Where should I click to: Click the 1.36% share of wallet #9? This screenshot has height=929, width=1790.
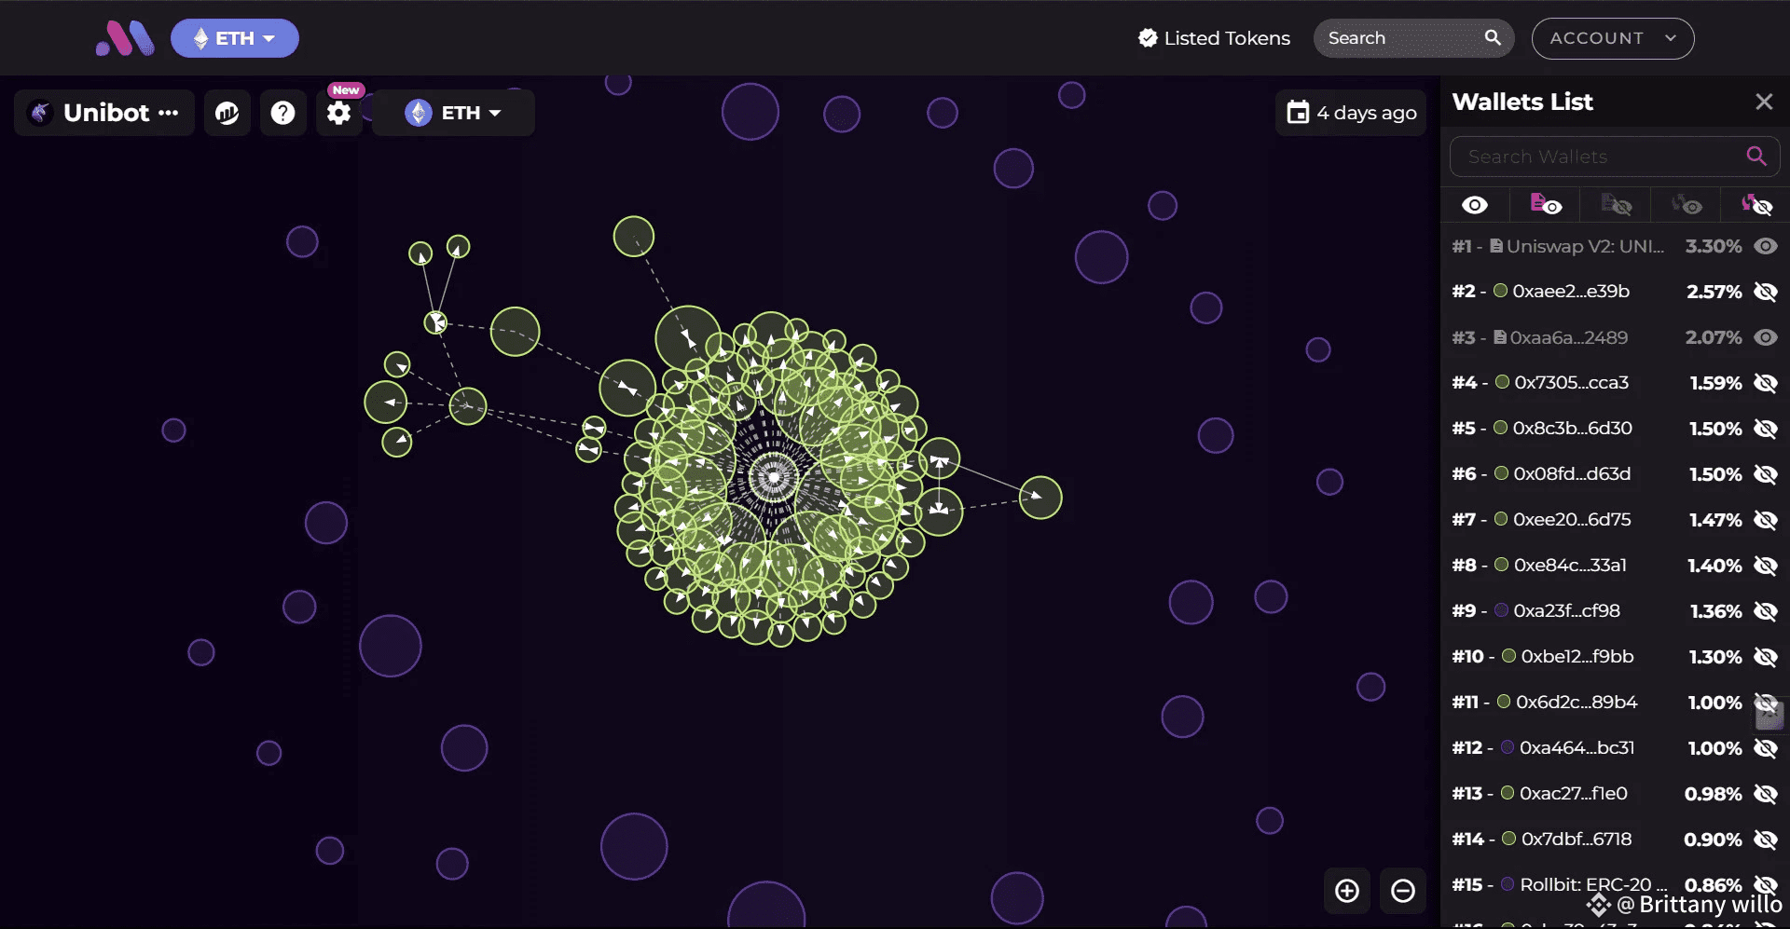1715,611
